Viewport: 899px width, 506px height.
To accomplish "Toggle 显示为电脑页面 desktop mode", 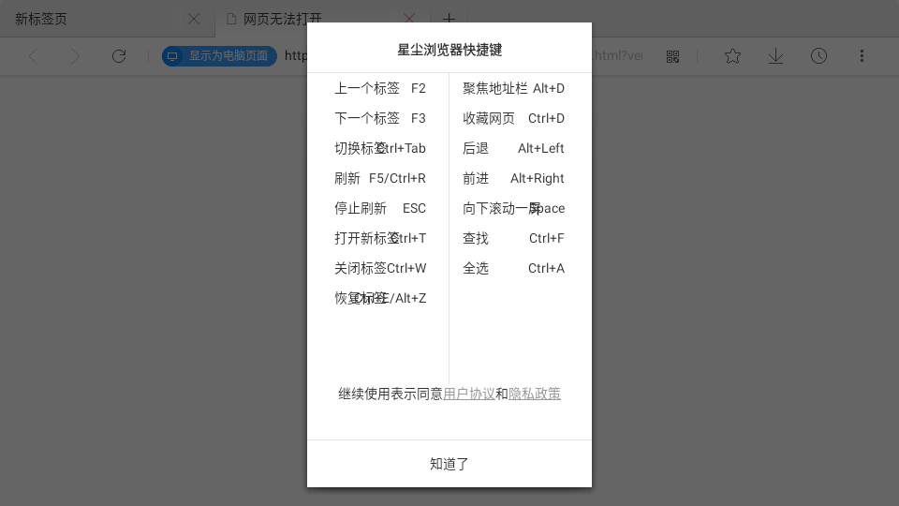I will pos(219,56).
